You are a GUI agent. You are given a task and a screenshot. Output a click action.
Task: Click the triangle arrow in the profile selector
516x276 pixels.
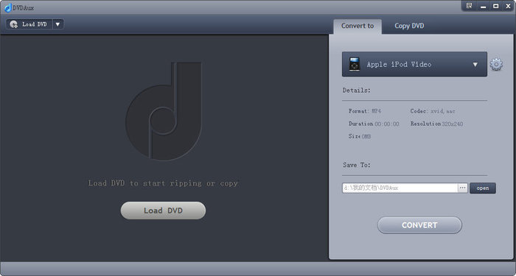point(475,65)
